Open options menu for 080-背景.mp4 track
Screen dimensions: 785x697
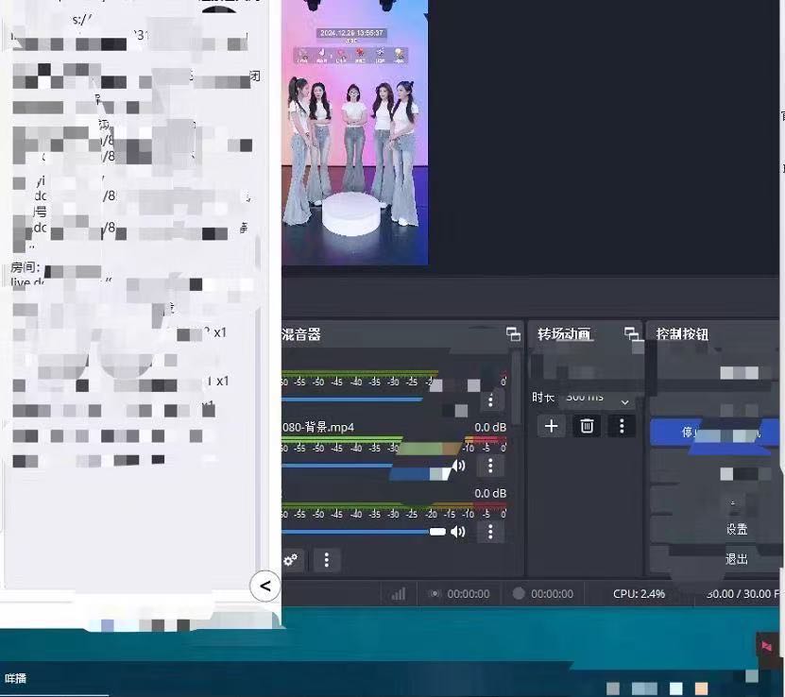pos(490,466)
